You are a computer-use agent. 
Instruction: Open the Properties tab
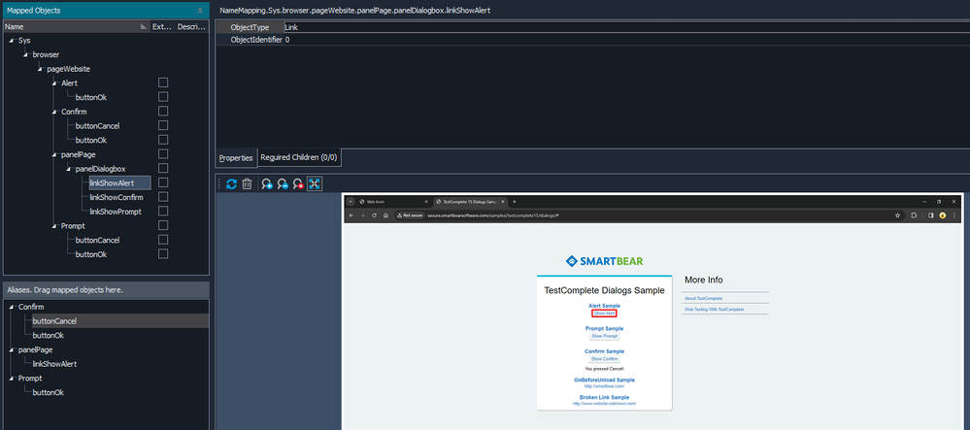tap(235, 157)
